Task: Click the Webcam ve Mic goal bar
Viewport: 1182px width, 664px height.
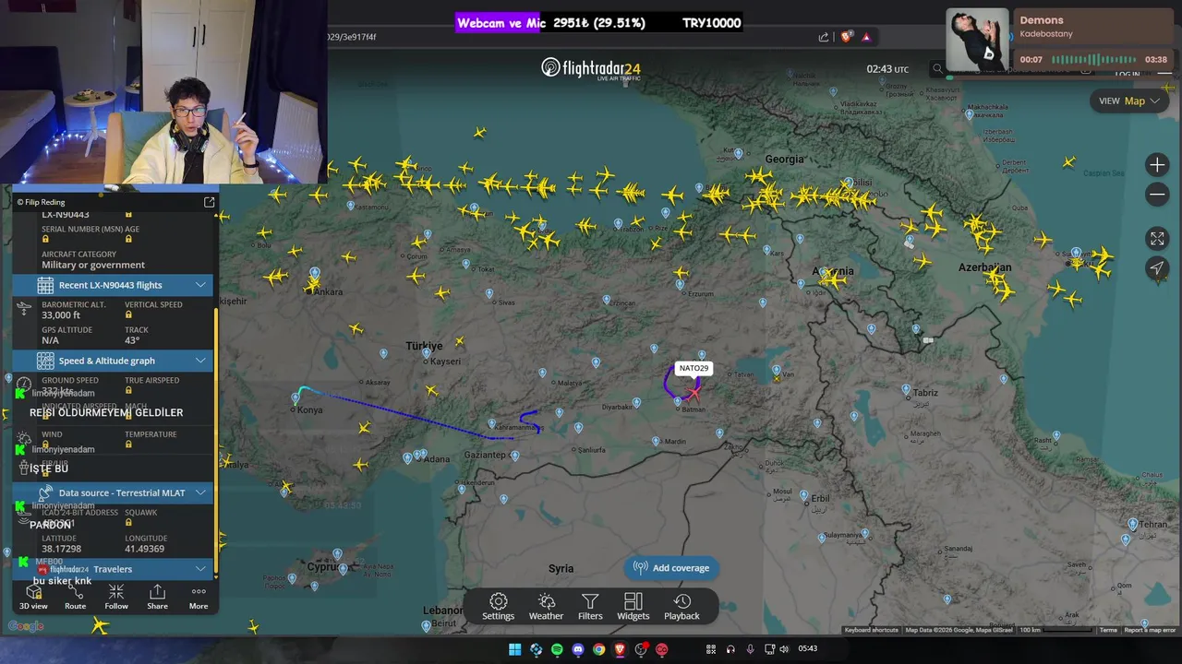Action: pos(598,23)
